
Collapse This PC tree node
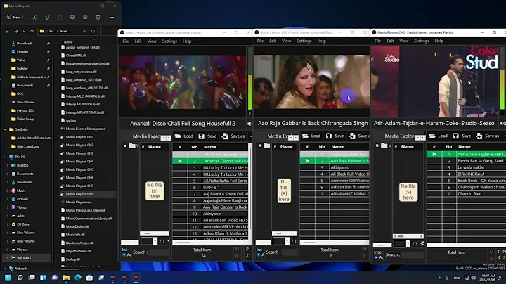pos(5,157)
